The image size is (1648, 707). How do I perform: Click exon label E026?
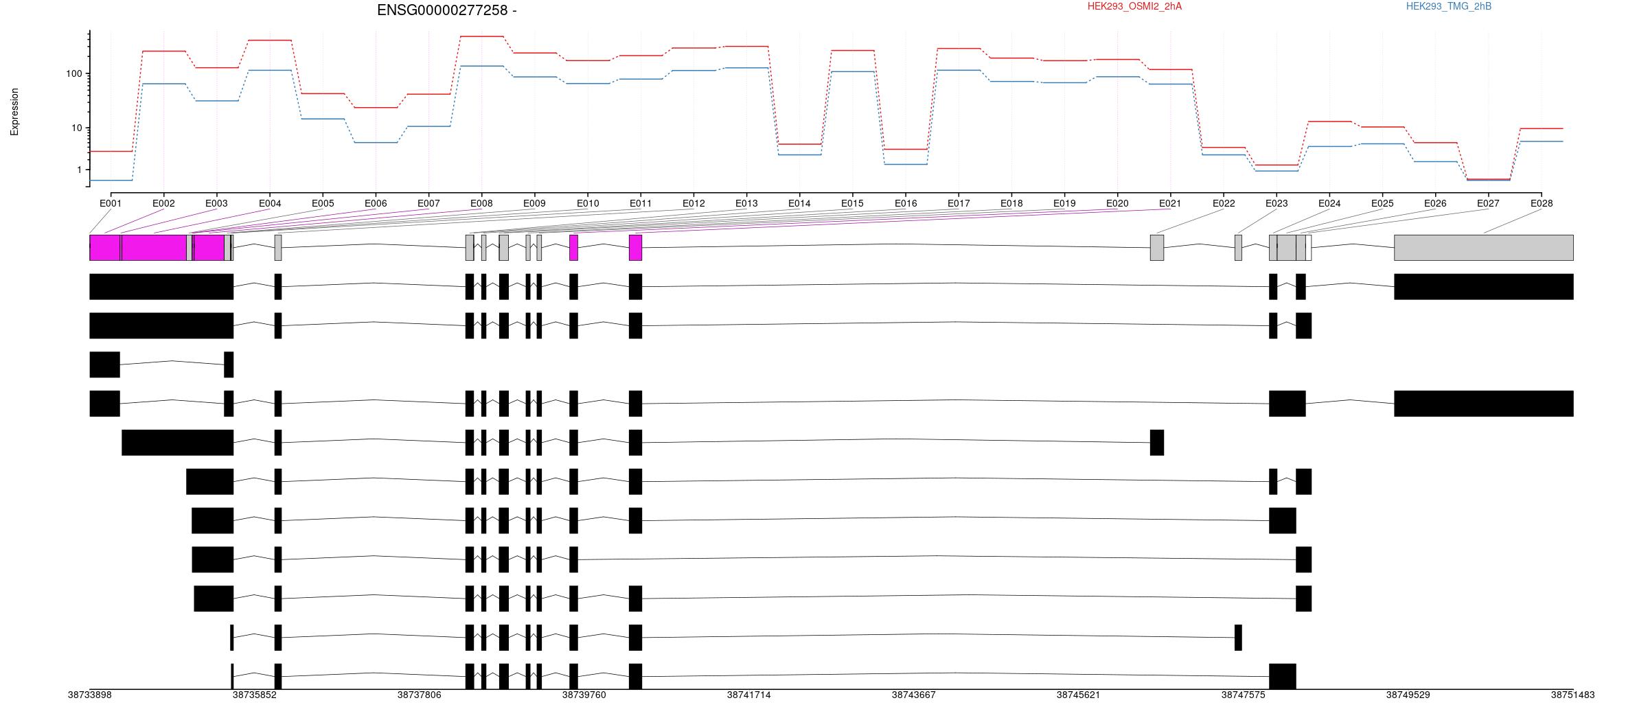(x=1435, y=203)
